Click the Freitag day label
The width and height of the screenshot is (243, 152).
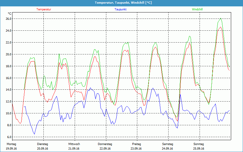[136, 144]
